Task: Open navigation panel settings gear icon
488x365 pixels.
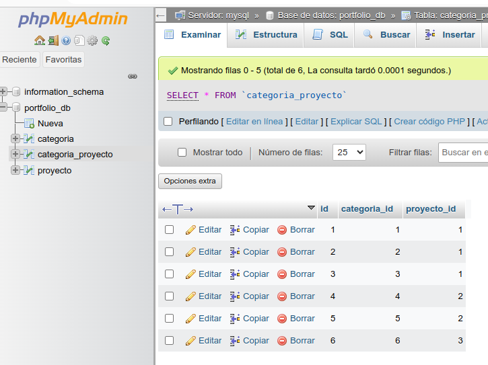Action: pos(92,41)
